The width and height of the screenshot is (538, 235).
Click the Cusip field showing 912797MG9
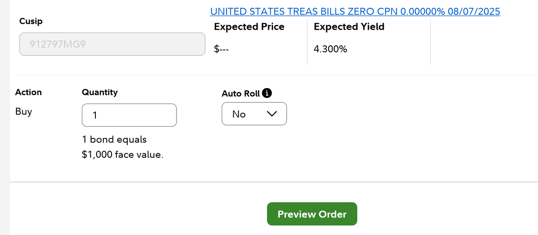pos(112,44)
